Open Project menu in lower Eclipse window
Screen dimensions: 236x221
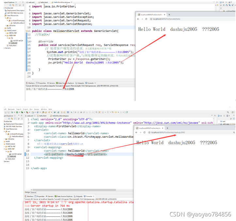coord(25,109)
